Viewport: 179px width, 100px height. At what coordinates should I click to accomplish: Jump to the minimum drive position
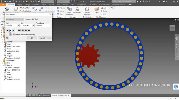(19, 30)
